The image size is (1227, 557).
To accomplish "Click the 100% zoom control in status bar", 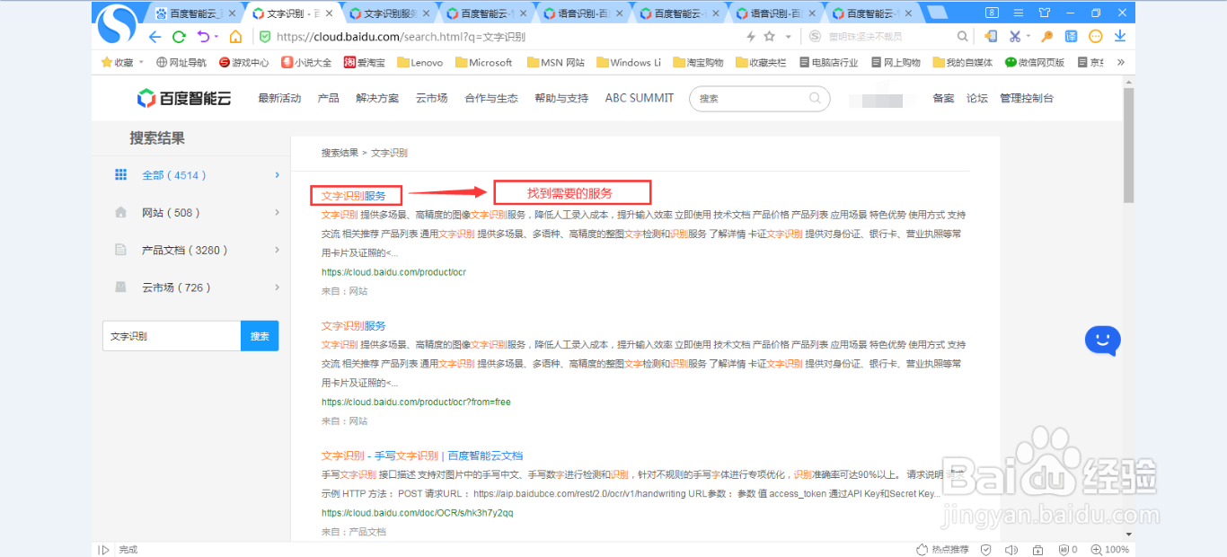I will click(x=1110, y=550).
